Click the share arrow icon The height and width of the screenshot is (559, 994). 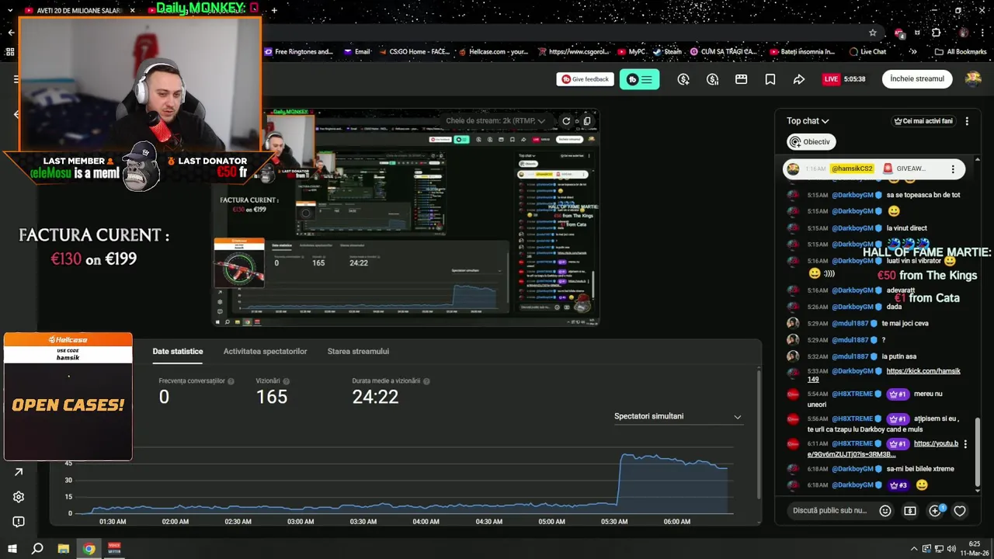pyautogui.click(x=798, y=79)
